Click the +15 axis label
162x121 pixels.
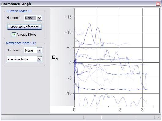[x=68, y=17]
